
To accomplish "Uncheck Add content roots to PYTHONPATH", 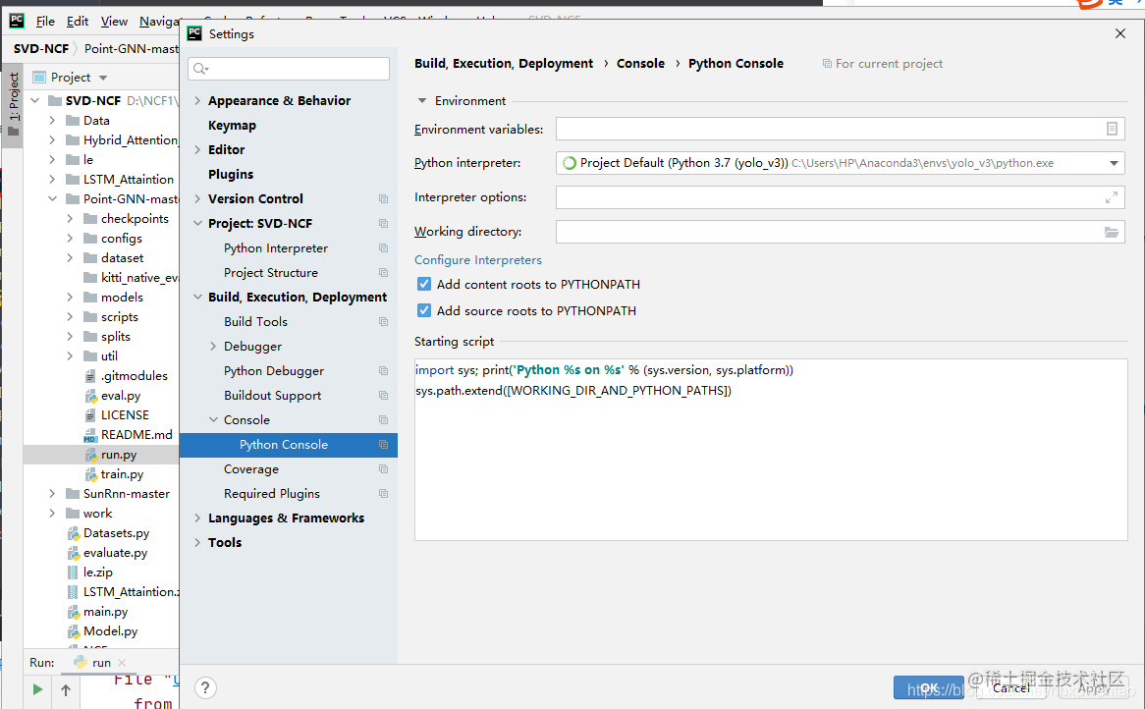I will 423,284.
